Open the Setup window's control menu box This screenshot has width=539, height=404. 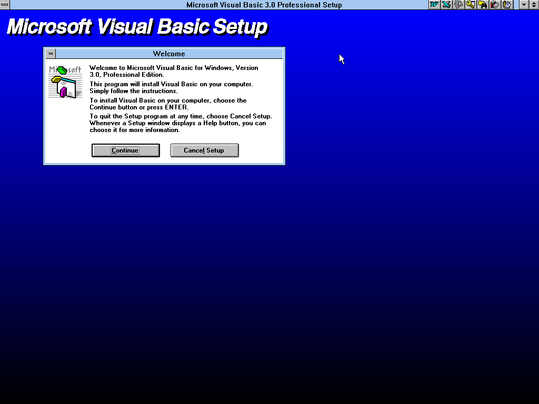(5, 5)
